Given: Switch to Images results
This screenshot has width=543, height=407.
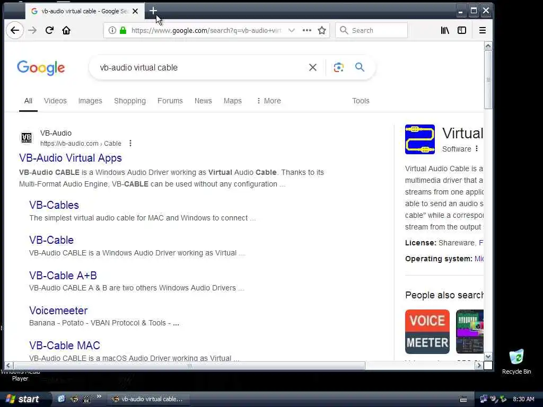Looking at the screenshot, I should point(90,101).
